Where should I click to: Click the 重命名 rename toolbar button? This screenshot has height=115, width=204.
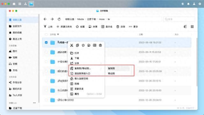coord(107,27)
